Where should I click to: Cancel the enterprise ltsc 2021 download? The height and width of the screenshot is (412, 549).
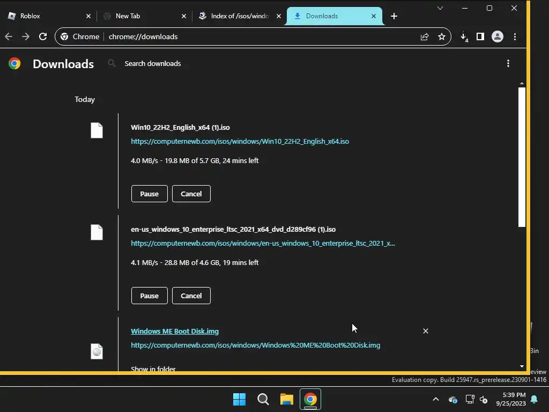tap(191, 296)
